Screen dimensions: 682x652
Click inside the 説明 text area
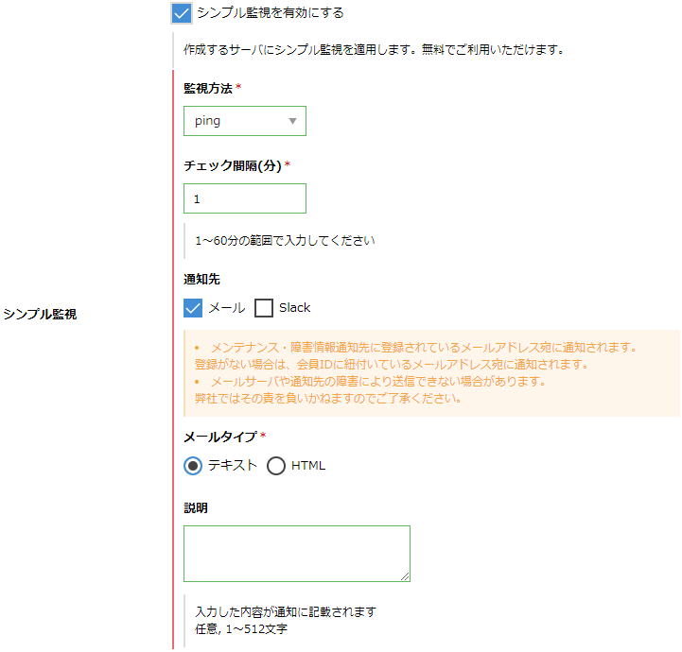pos(296,553)
